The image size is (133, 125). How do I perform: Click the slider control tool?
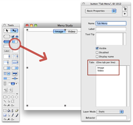(15, 79)
